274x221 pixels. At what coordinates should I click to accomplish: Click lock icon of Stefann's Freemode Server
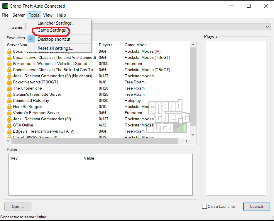click(9, 94)
